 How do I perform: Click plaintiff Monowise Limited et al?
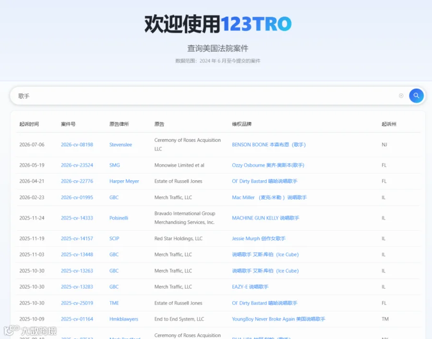click(x=179, y=165)
